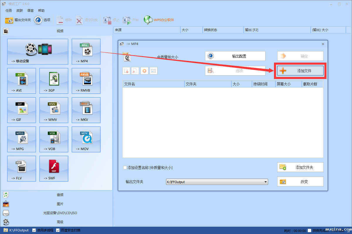Click the 文件名 column header

(153, 84)
